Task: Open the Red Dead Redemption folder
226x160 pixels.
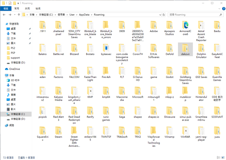Action: [74, 115]
